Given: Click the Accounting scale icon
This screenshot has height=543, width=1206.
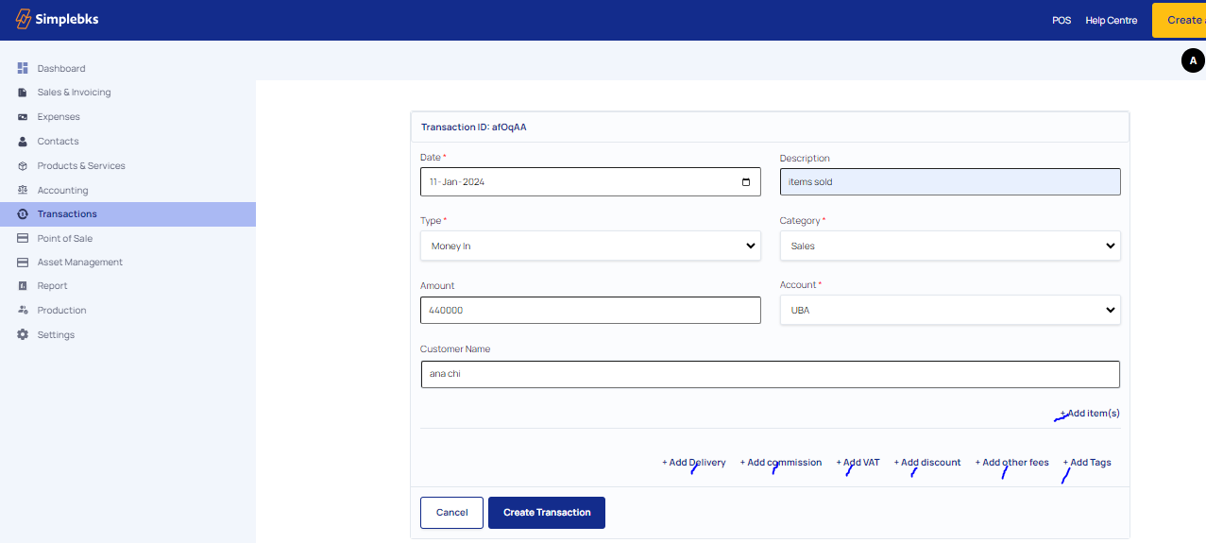Looking at the screenshot, I should (23, 190).
